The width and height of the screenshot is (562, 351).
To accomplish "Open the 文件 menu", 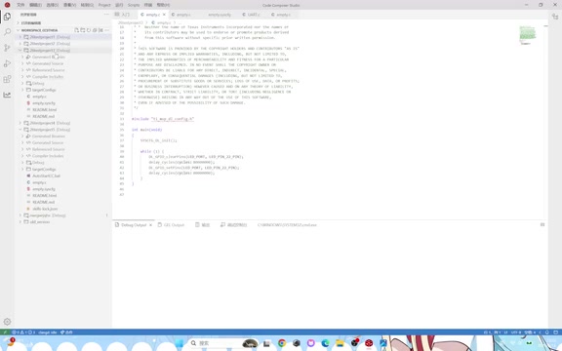I will click(20, 5).
